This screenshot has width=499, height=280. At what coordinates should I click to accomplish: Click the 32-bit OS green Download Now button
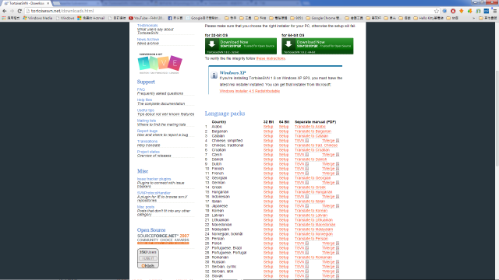(241, 46)
